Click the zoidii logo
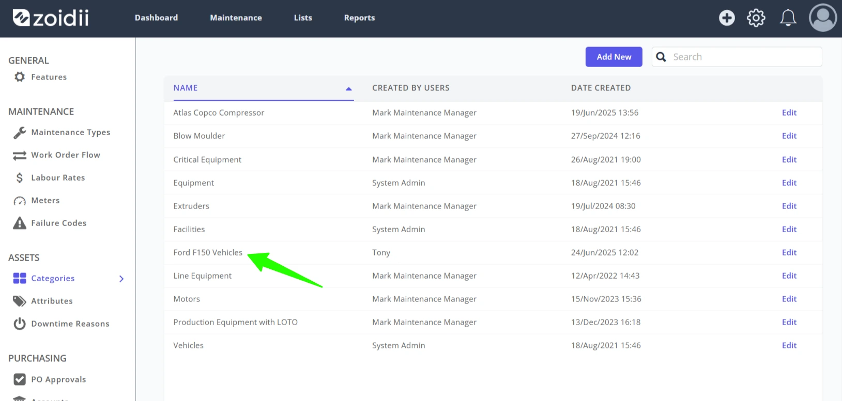The image size is (842, 401). (x=51, y=18)
